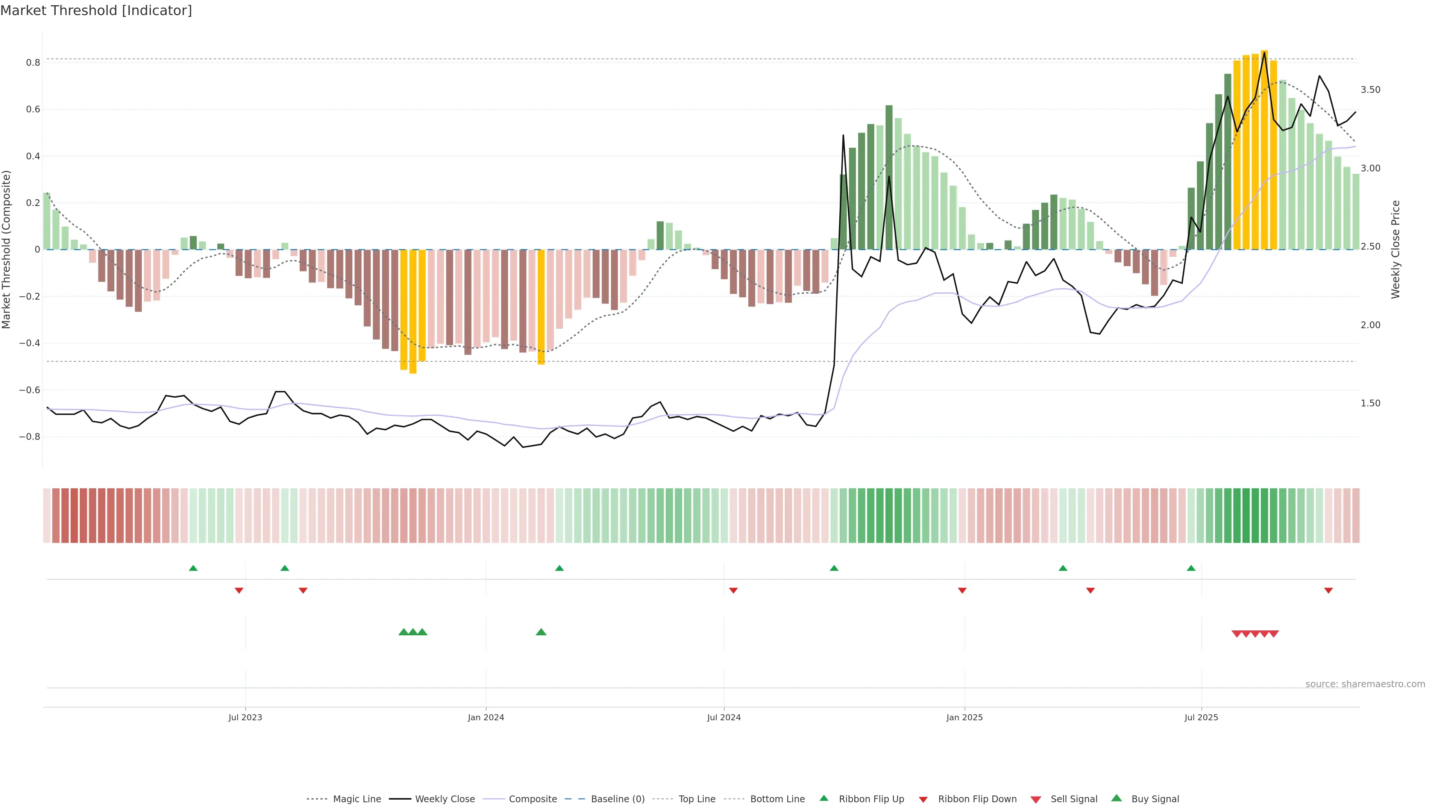
Task: Click the Sell Signal legend triangle icon
Action: point(1035,799)
